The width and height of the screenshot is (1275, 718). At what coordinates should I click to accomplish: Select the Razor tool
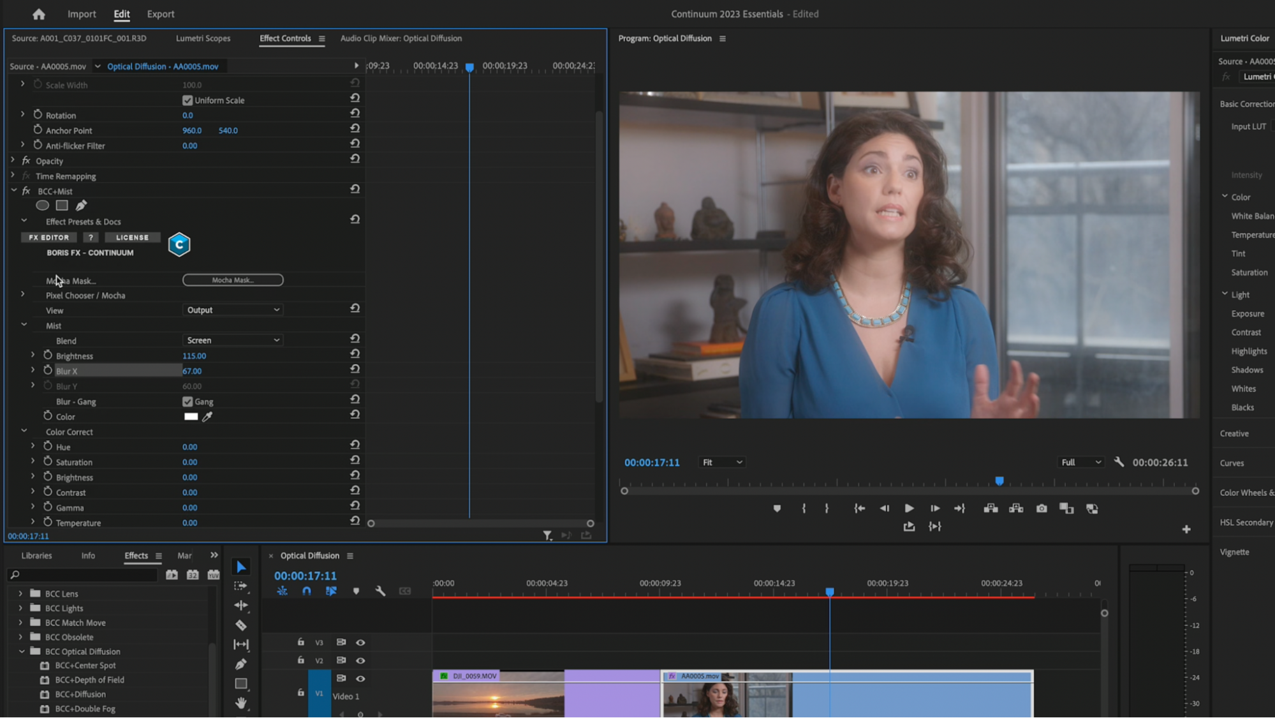(x=240, y=625)
